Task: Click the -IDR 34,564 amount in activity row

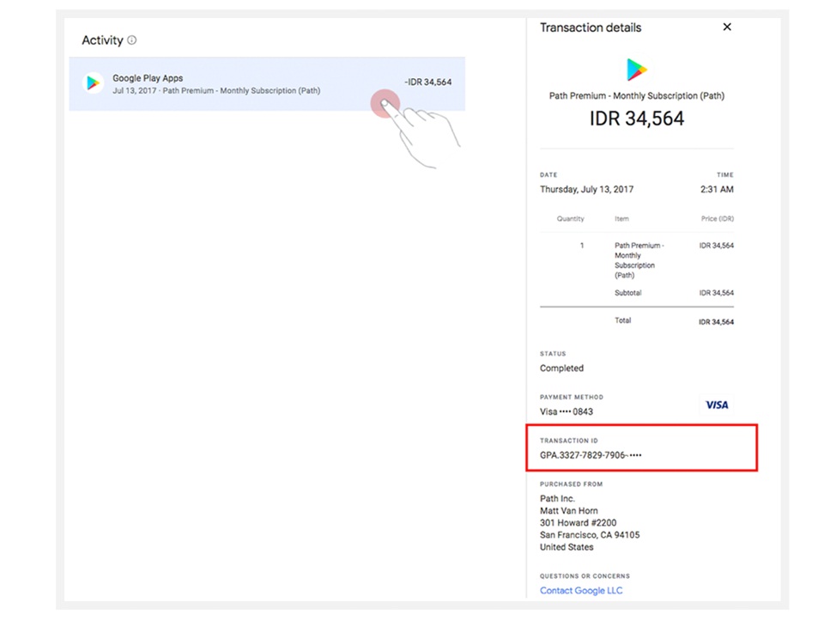Action: [x=427, y=82]
